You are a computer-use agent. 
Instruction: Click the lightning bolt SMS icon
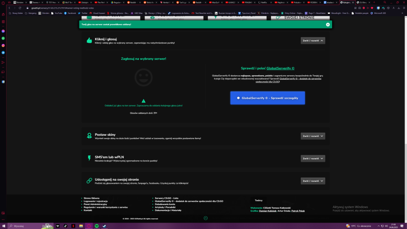[89, 158]
